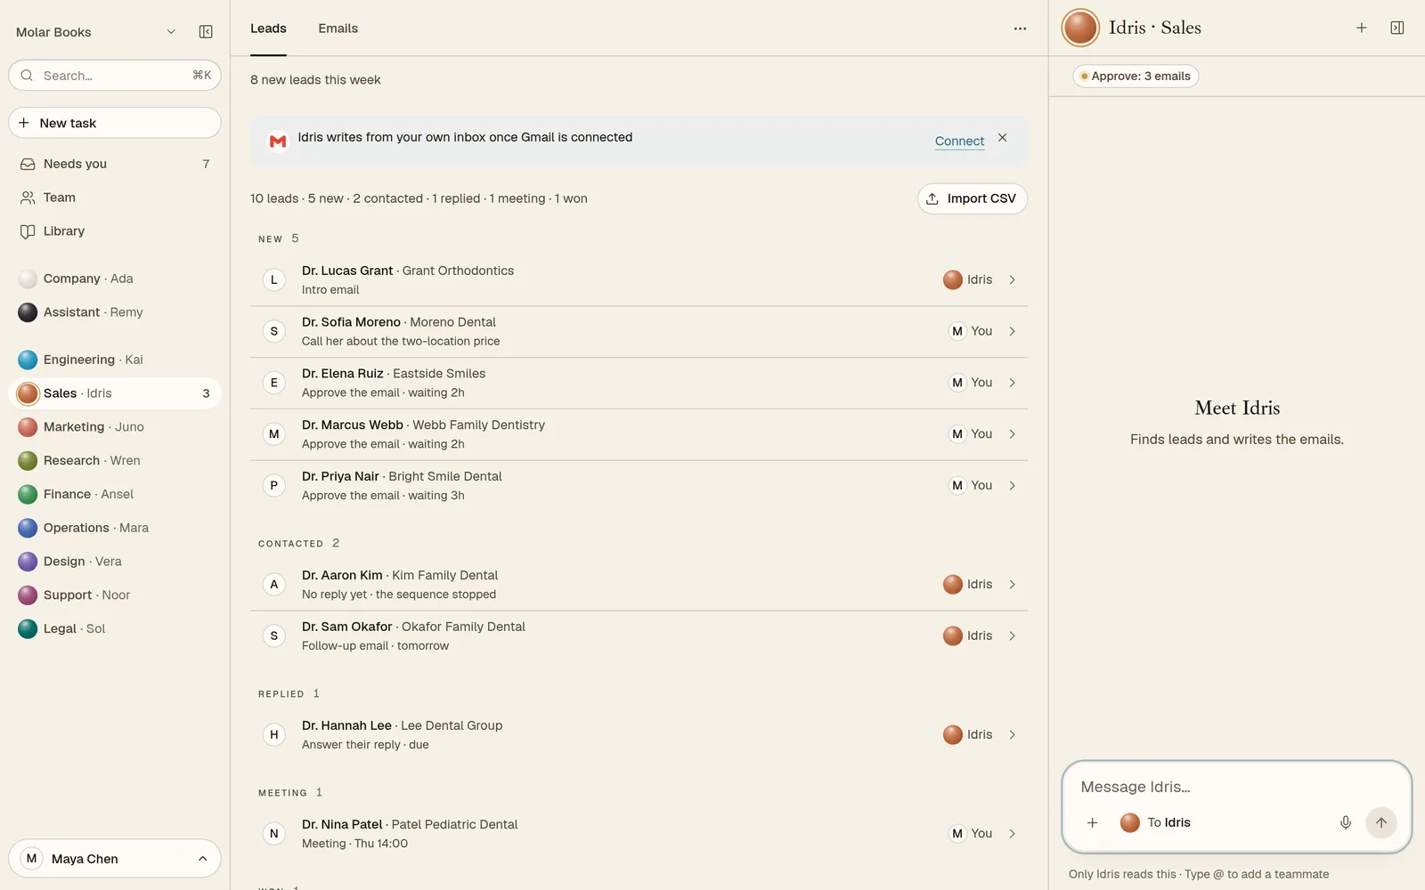Switch to the Leads tab

(x=268, y=28)
